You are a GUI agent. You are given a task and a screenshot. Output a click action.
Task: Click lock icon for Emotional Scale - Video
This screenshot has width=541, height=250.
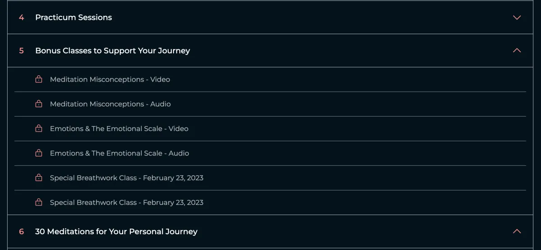39,128
